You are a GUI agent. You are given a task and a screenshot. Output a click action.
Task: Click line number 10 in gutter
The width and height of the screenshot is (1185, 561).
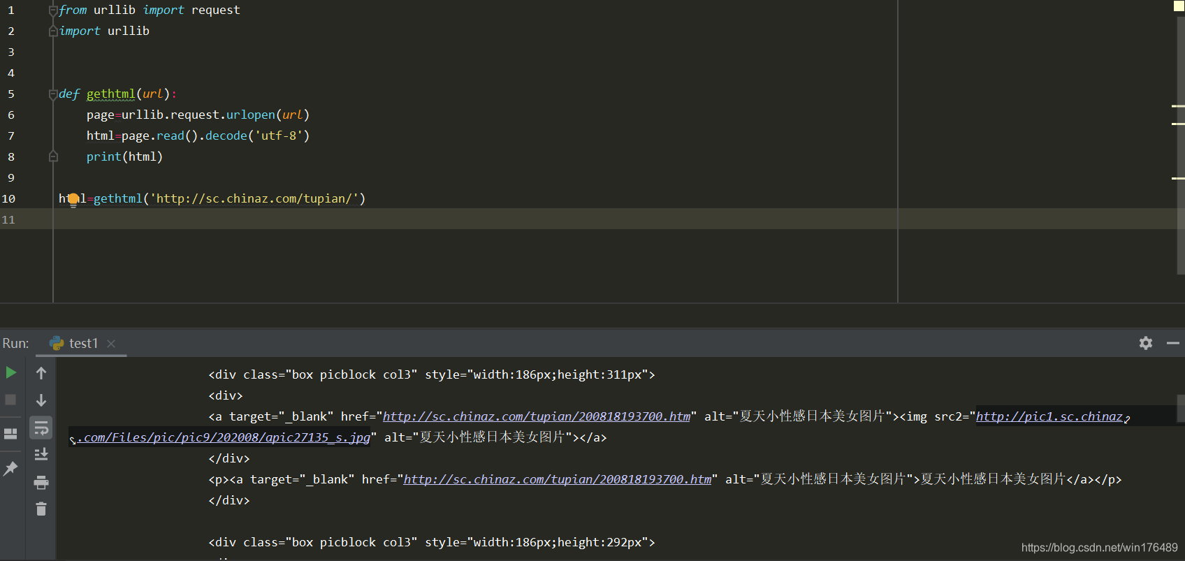coord(8,198)
